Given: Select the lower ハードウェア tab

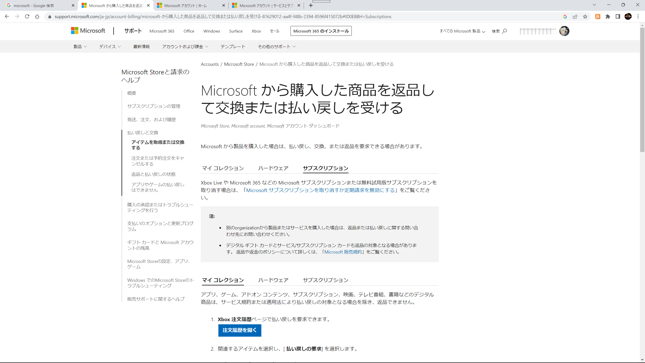Looking at the screenshot, I should [273, 280].
